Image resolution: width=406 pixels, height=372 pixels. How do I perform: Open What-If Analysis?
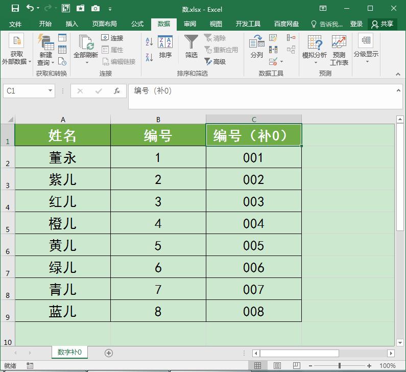coord(315,50)
